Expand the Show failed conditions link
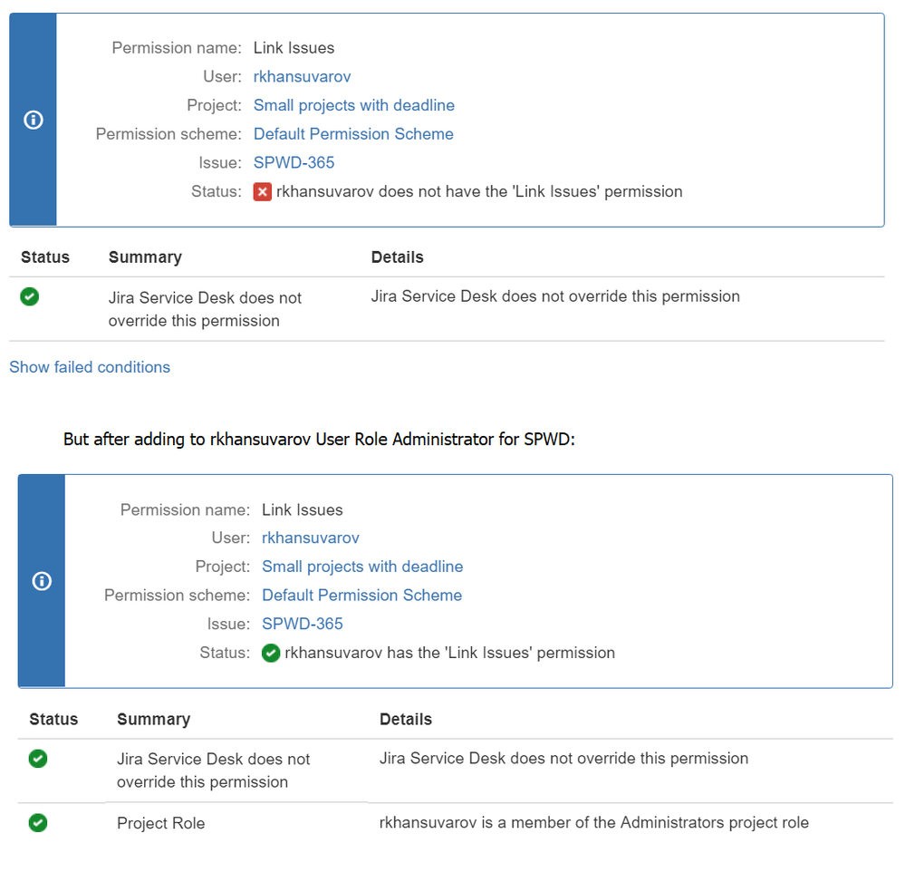This screenshot has width=905, height=882. 90,367
